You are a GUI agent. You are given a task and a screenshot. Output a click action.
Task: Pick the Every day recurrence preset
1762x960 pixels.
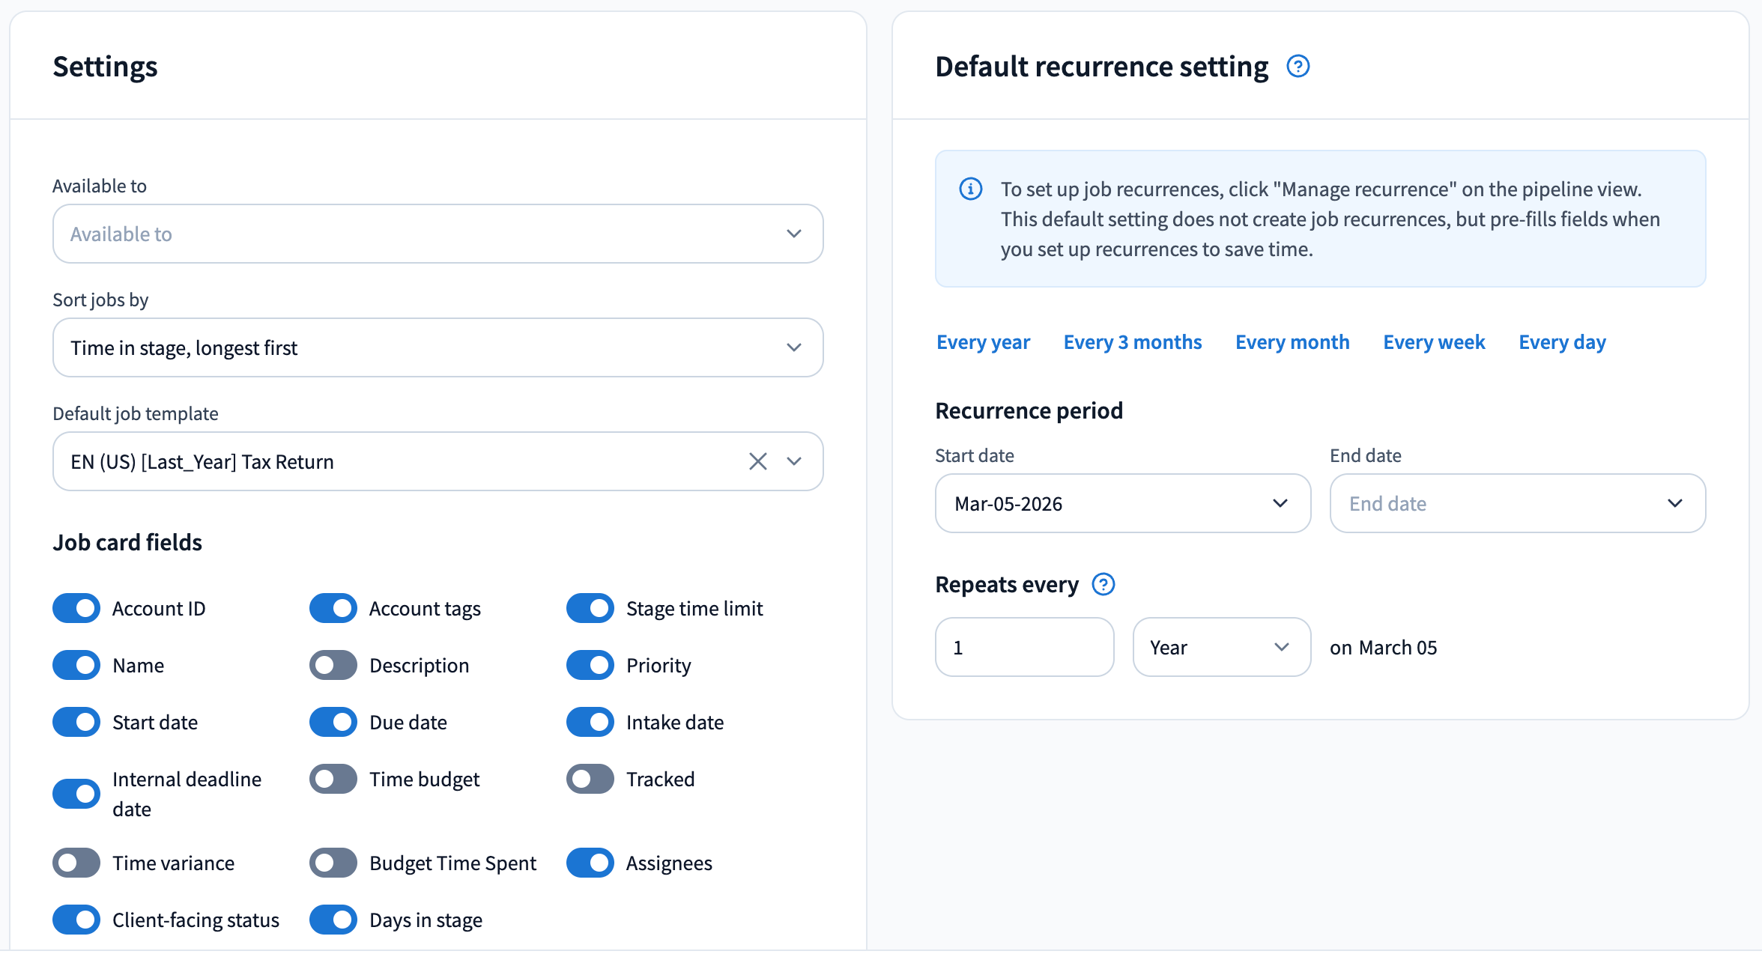point(1562,342)
